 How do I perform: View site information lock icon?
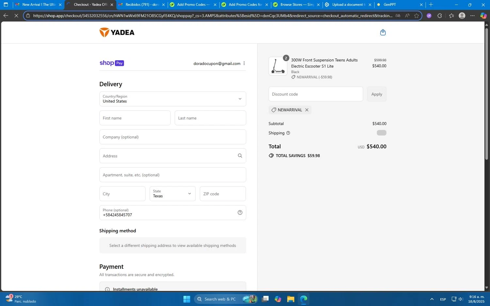(28, 16)
